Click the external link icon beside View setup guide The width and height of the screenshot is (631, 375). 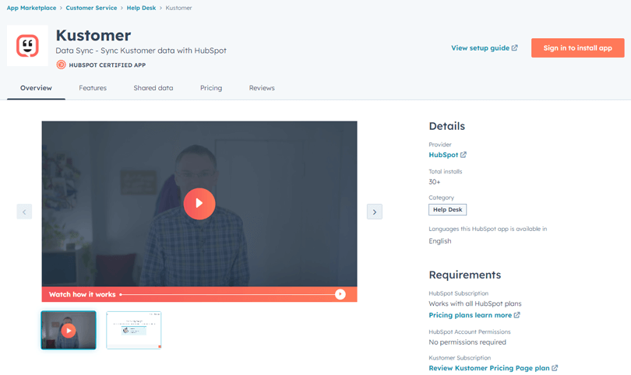tap(514, 47)
